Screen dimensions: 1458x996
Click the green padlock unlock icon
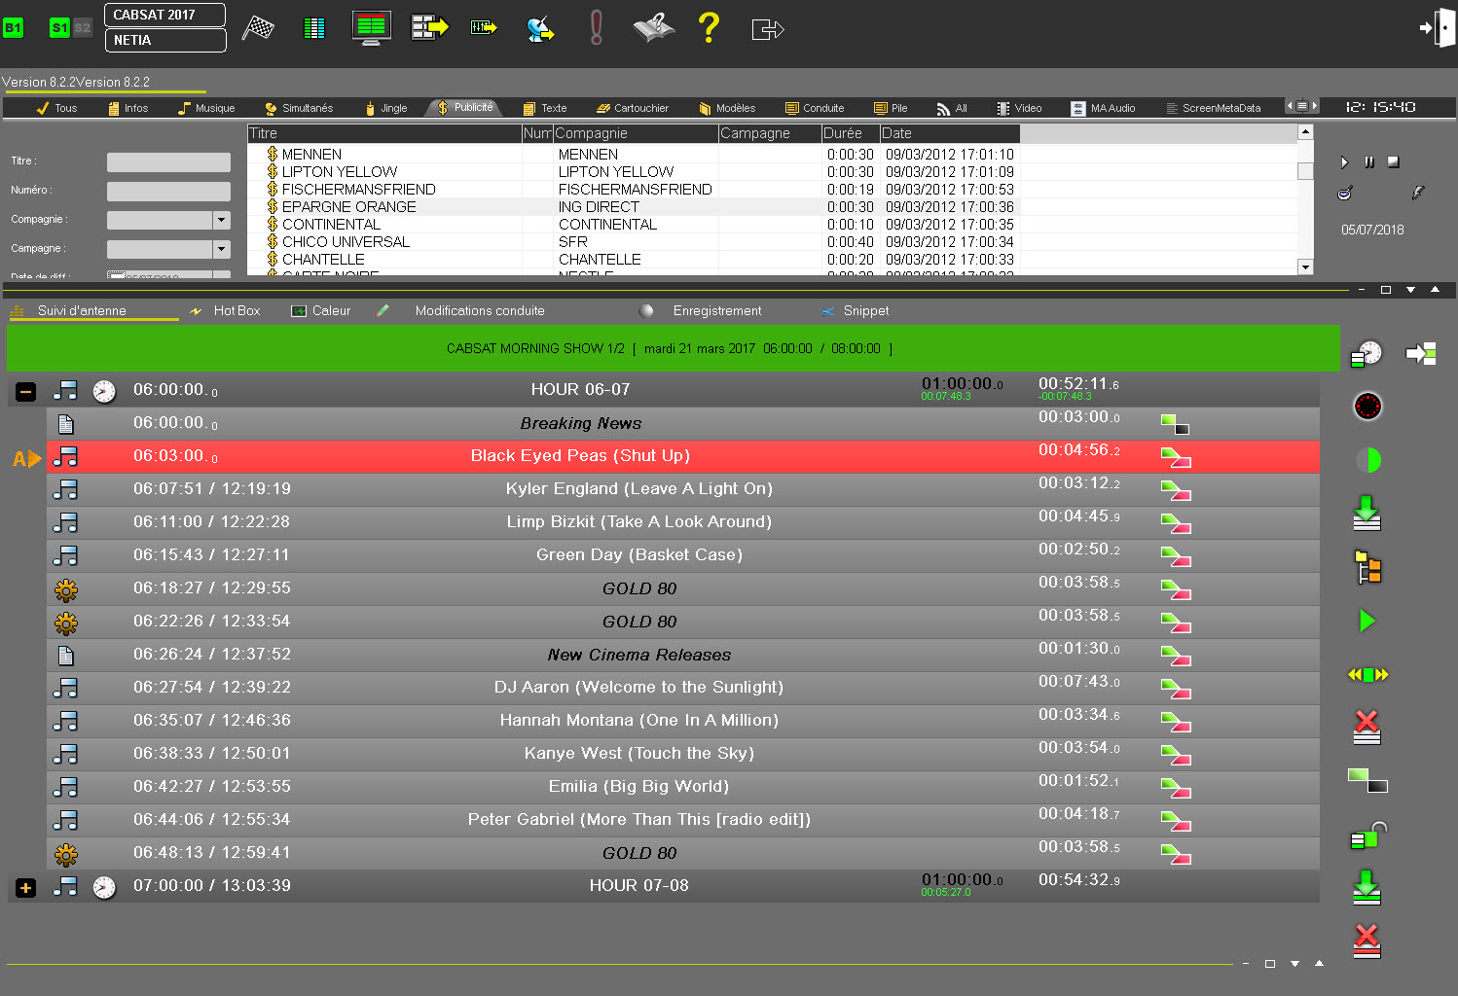pos(1367,836)
